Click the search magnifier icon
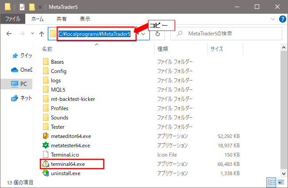This screenshot has width=288, height=188. pos(179,34)
